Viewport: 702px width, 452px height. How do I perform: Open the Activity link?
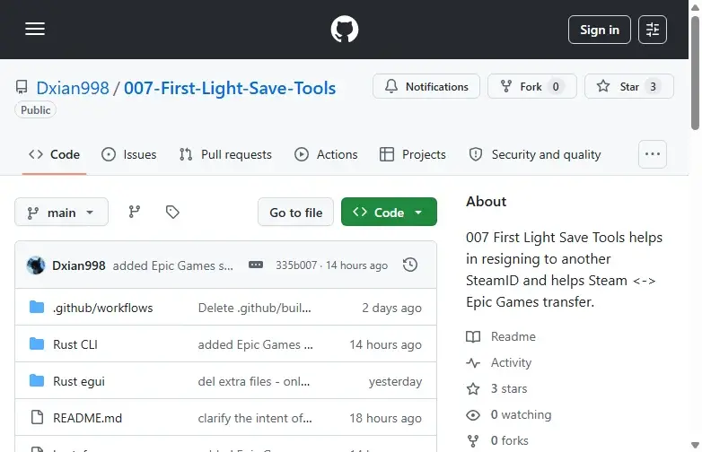(499, 362)
